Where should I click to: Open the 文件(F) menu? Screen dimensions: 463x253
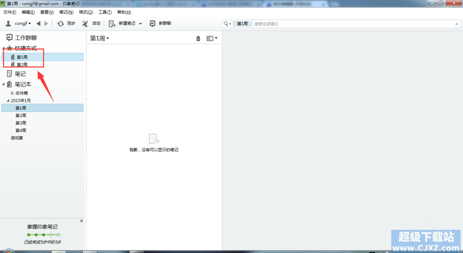point(10,12)
